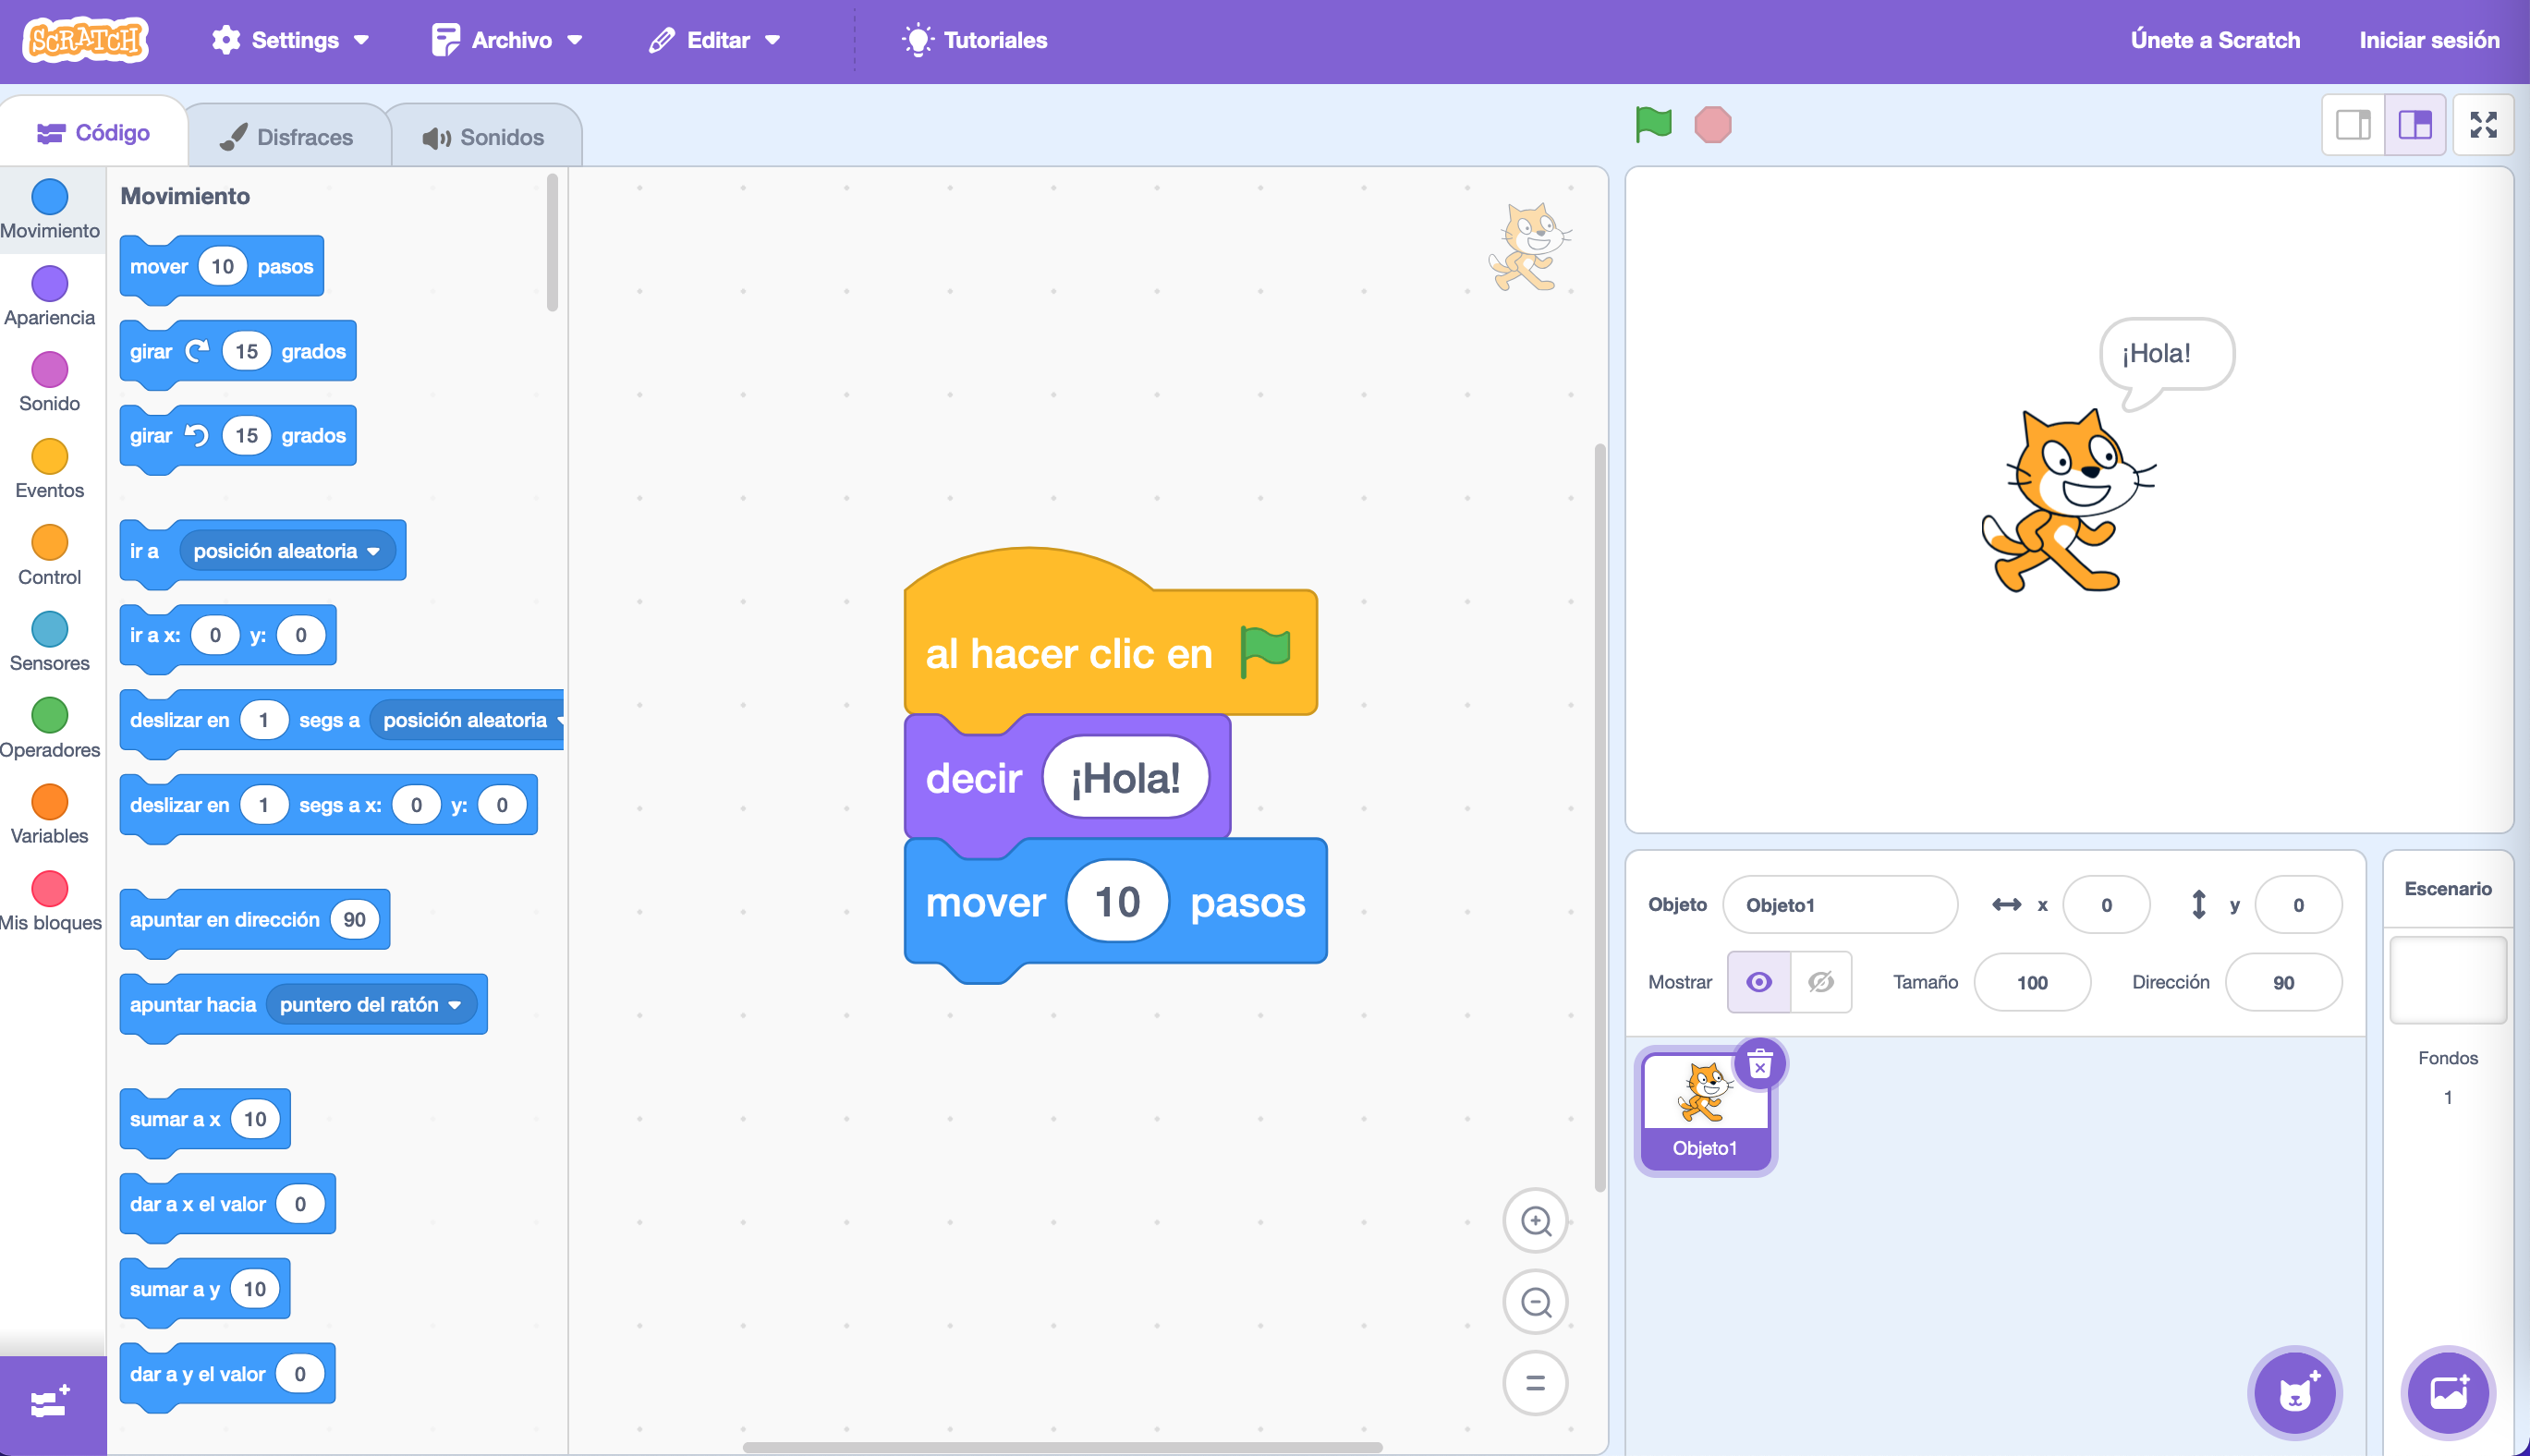Switch to the Disfraces tab
Viewport: 2530px width, 1456px height.
pyautogui.click(x=288, y=135)
